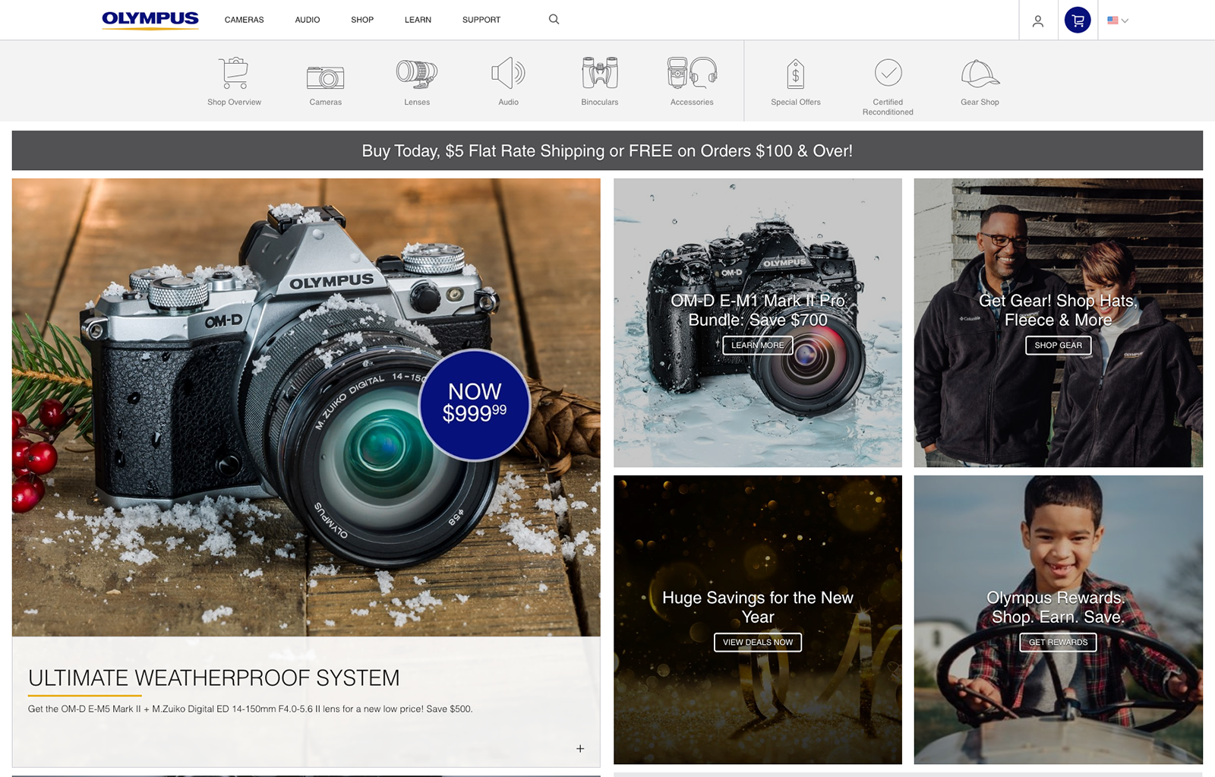Open the Support menu
This screenshot has height=777, width=1215.
(x=481, y=20)
